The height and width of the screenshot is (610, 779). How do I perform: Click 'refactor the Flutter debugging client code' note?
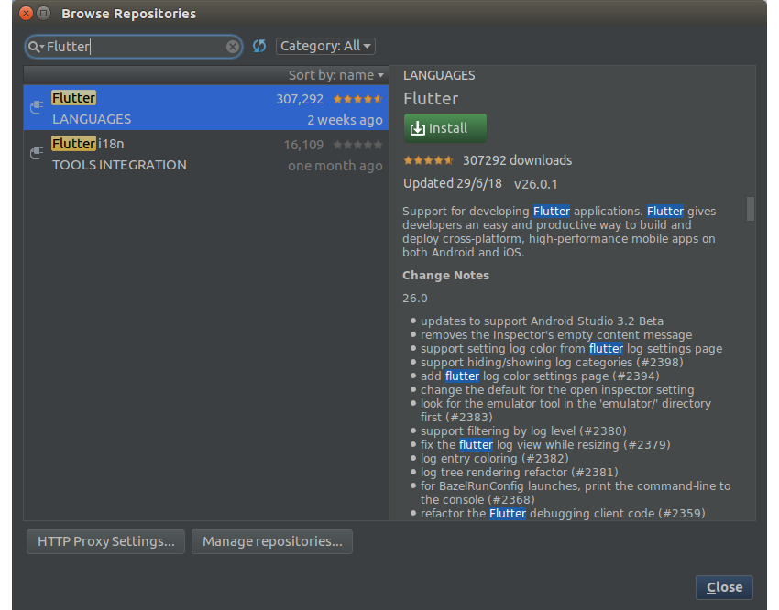(x=563, y=513)
